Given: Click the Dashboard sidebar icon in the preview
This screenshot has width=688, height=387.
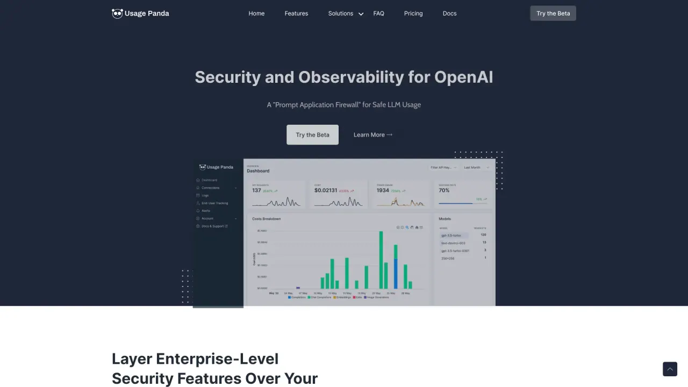Looking at the screenshot, I should tap(198, 180).
